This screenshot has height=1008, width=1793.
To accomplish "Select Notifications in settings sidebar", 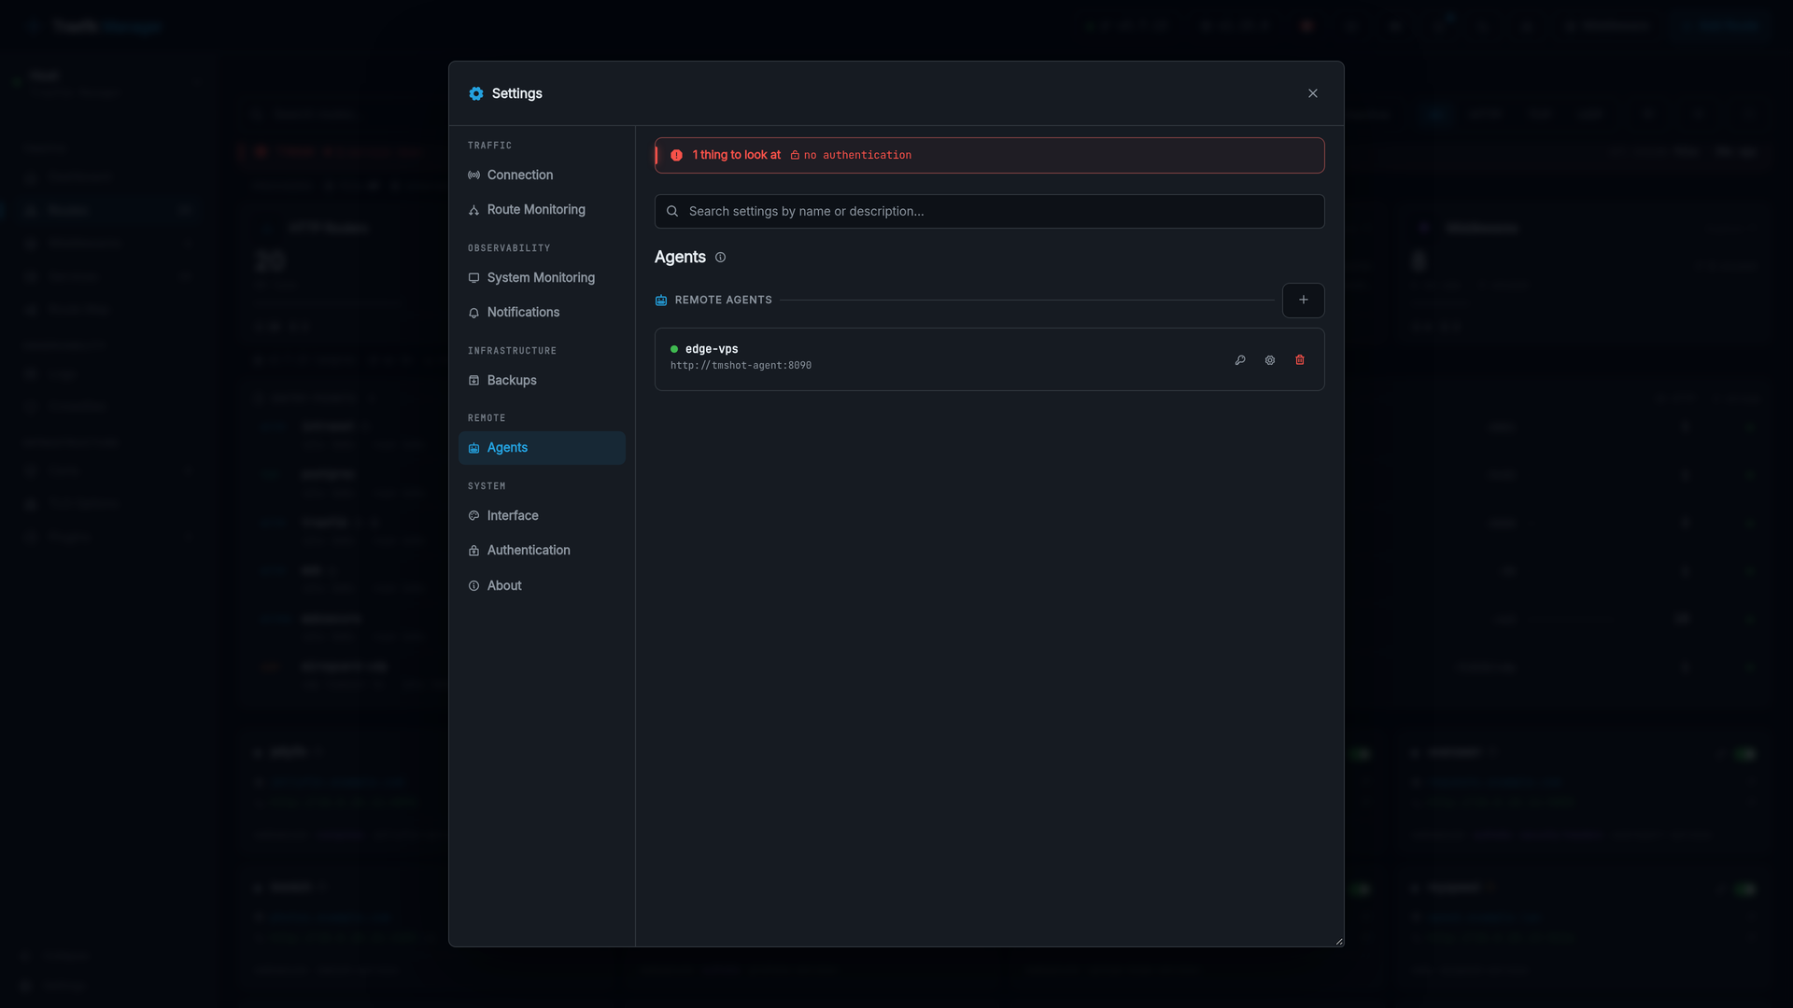I will [x=542, y=313].
